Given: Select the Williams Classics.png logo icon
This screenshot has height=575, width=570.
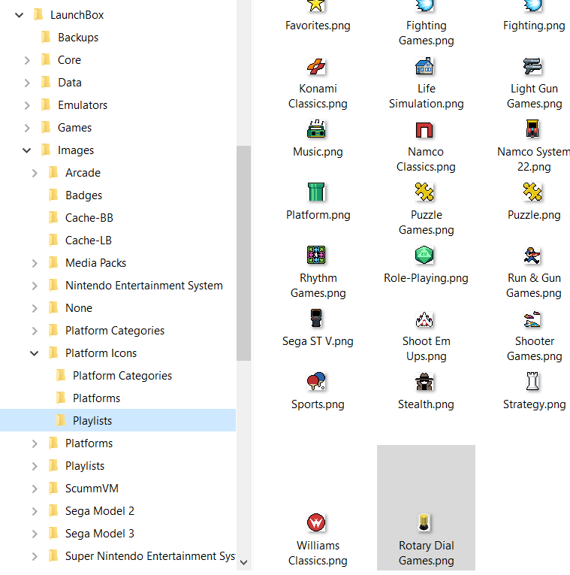Looking at the screenshot, I should (316, 522).
